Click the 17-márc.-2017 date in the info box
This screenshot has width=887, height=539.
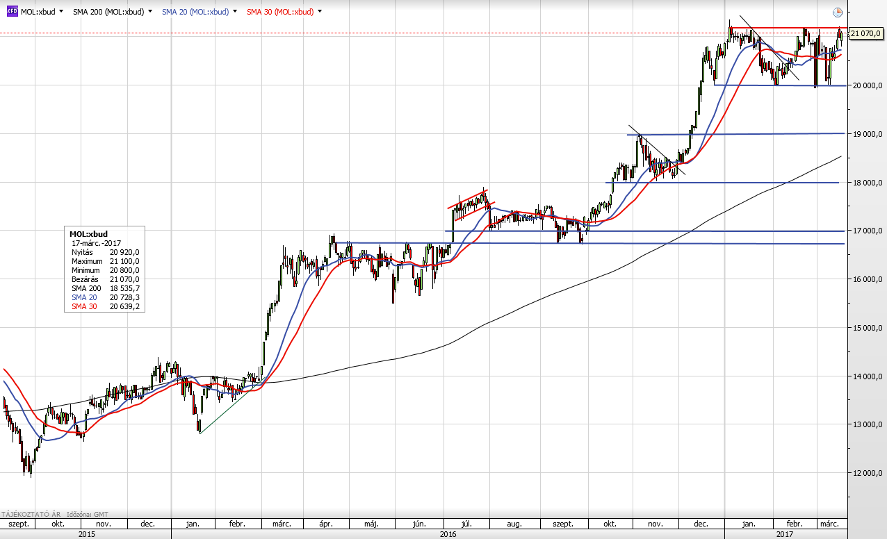(x=95, y=243)
